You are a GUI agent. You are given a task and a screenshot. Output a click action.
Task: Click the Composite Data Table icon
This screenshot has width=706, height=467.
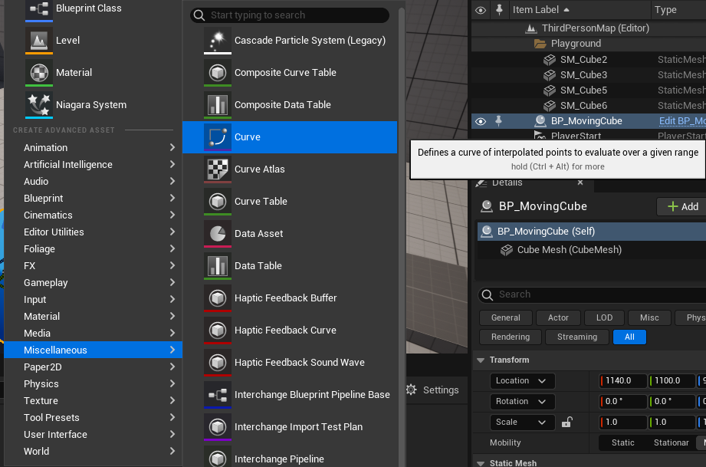click(218, 105)
